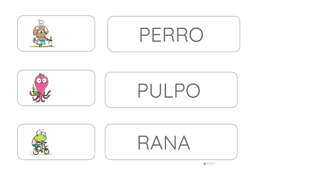Screen dimensions: 312x175
Task: Click the letter R in RANA
Action: pos(143,142)
